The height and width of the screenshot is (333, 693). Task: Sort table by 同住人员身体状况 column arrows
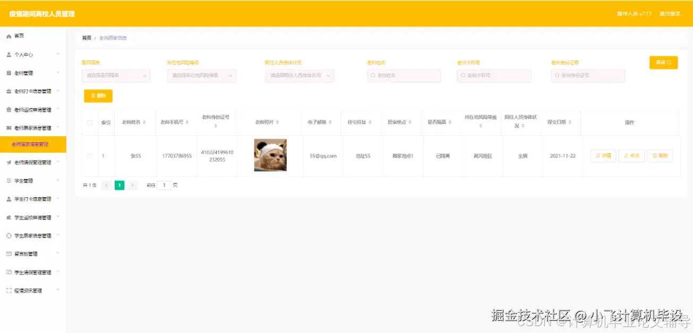[x=523, y=126]
